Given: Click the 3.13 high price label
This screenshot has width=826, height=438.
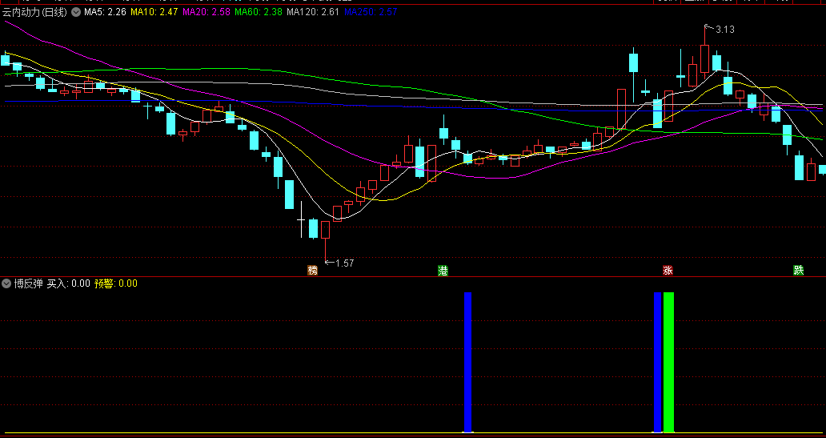Looking at the screenshot, I should click(x=725, y=30).
